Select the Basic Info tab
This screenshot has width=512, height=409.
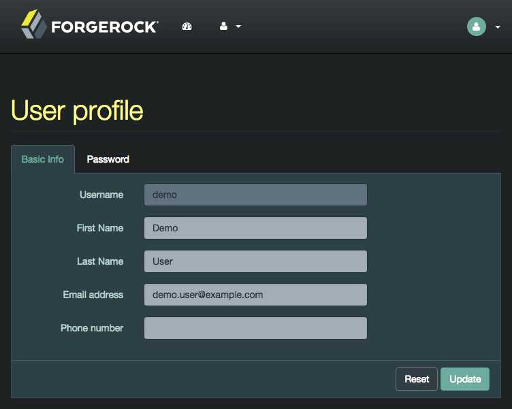43,159
